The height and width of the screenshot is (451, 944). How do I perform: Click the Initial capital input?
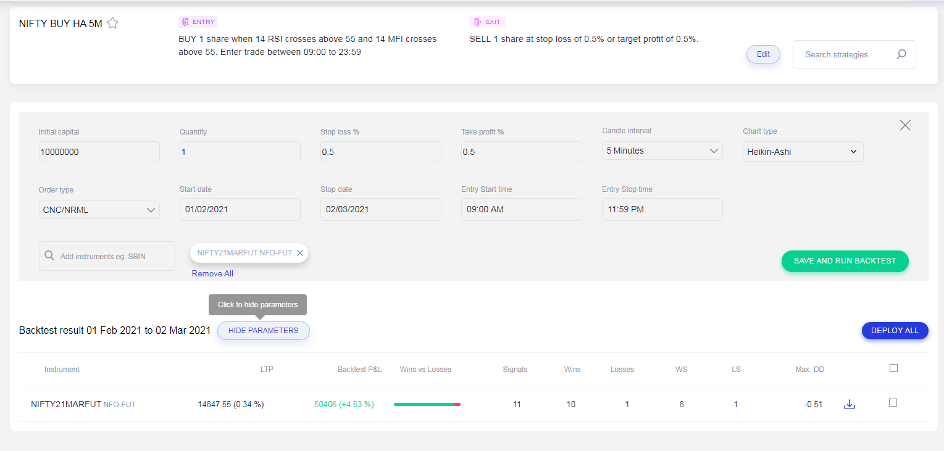coord(99,152)
